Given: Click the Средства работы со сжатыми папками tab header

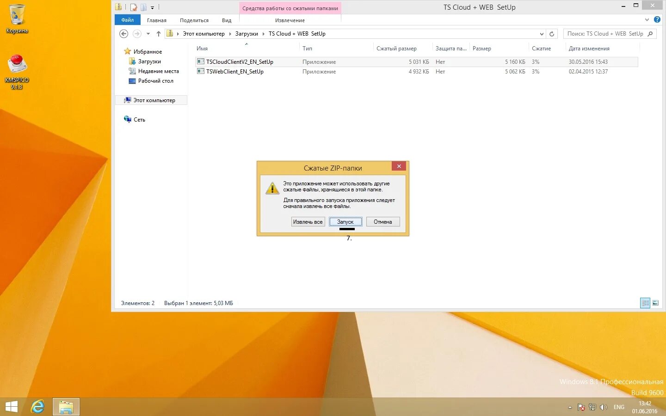Looking at the screenshot, I should coord(290,8).
